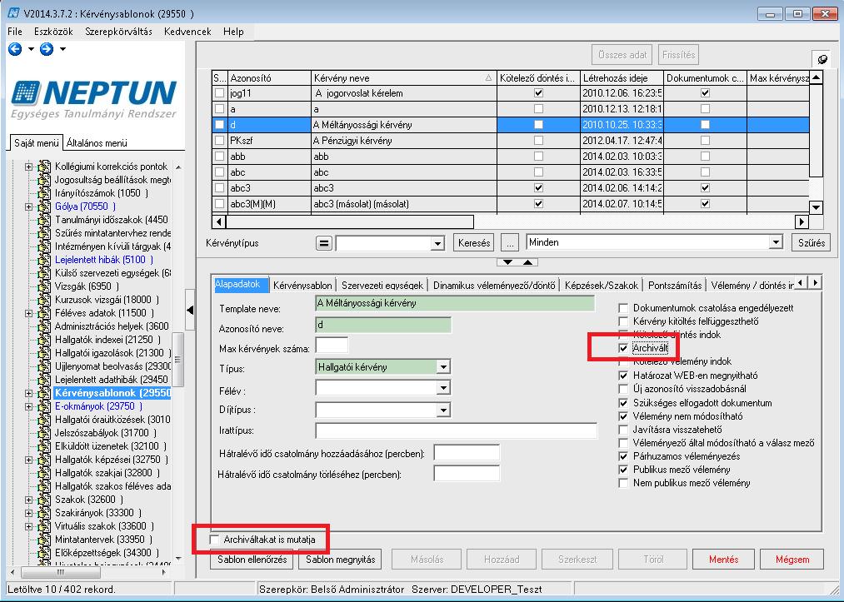Open the Szerepkörváltás menu
Screen dimensions: 844x602
pos(118,32)
